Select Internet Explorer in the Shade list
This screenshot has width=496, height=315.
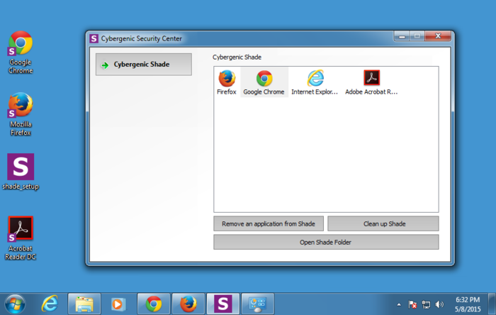click(x=315, y=82)
